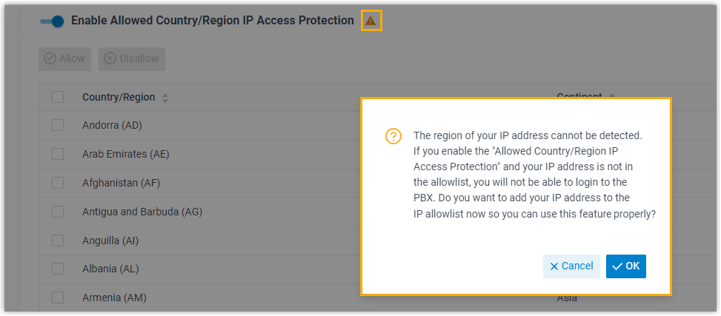Click the Andorra (AD) row text
Viewport: 721px width, 316px height.
click(112, 125)
